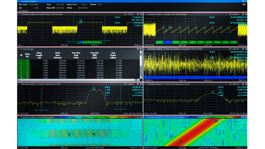
Task: Collapse the Region FM Time Domain title arrow
Action: pyautogui.click(x=145, y=14)
